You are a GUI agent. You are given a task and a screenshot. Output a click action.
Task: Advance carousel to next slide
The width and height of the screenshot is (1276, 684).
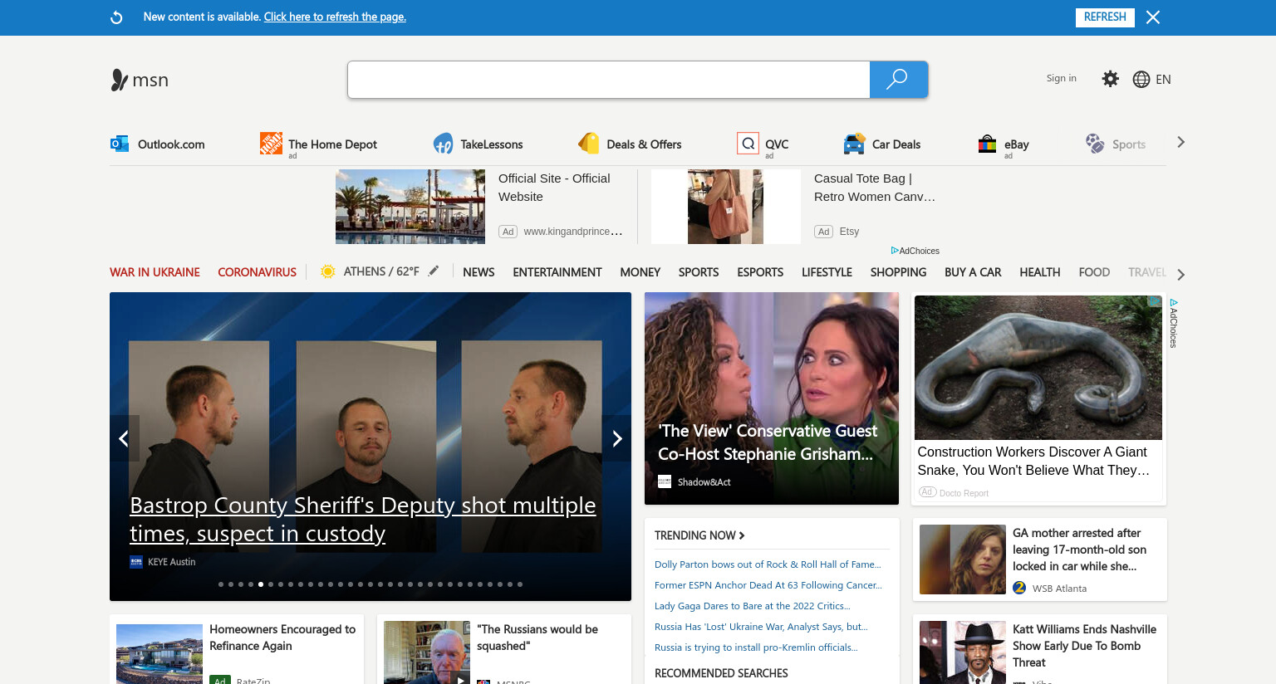[616, 438]
